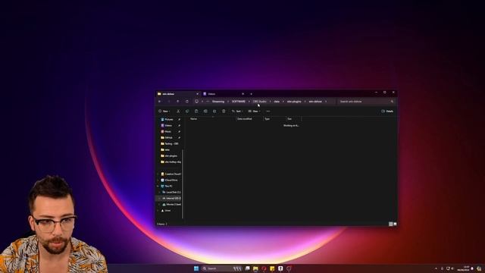485x273 pixels.
Task: Open the Sticky Notes taskbar icon
Action: pyautogui.click(x=272, y=268)
